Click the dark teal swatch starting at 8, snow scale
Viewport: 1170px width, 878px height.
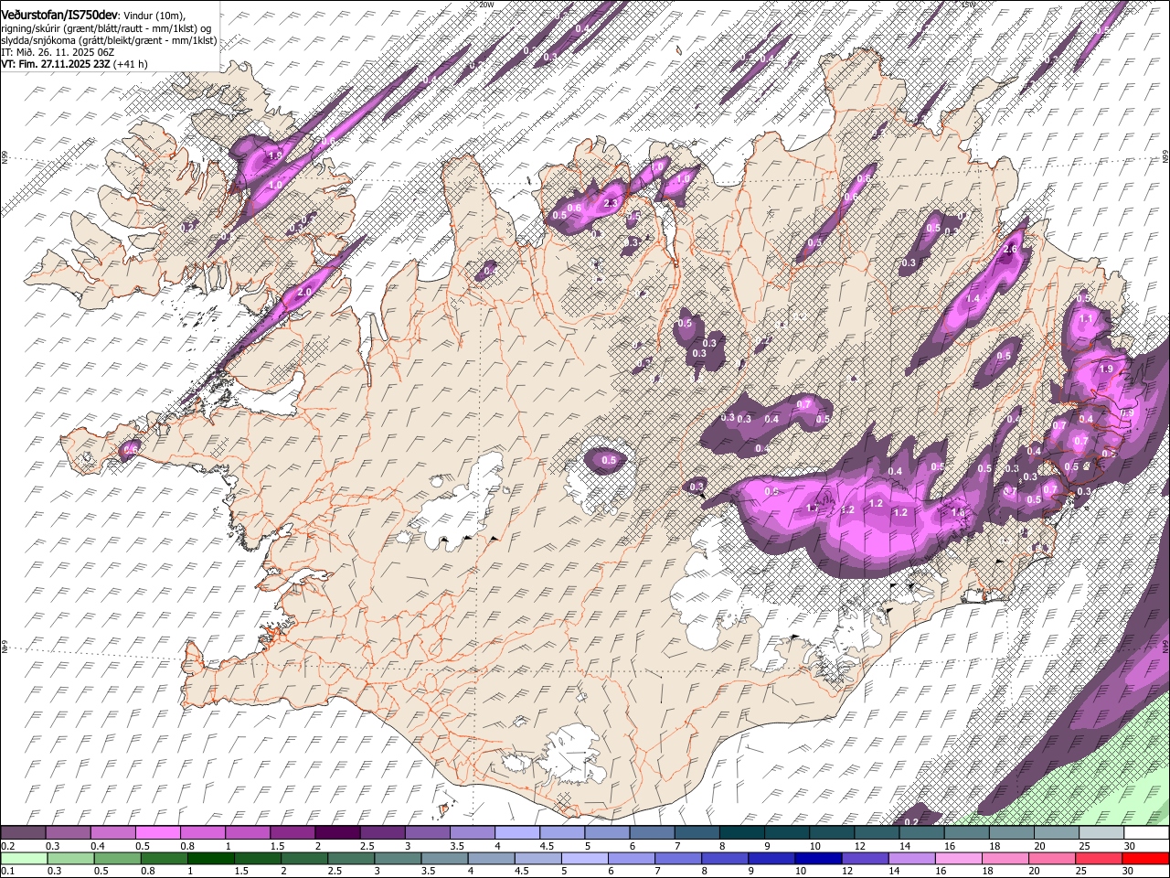[x=742, y=833]
